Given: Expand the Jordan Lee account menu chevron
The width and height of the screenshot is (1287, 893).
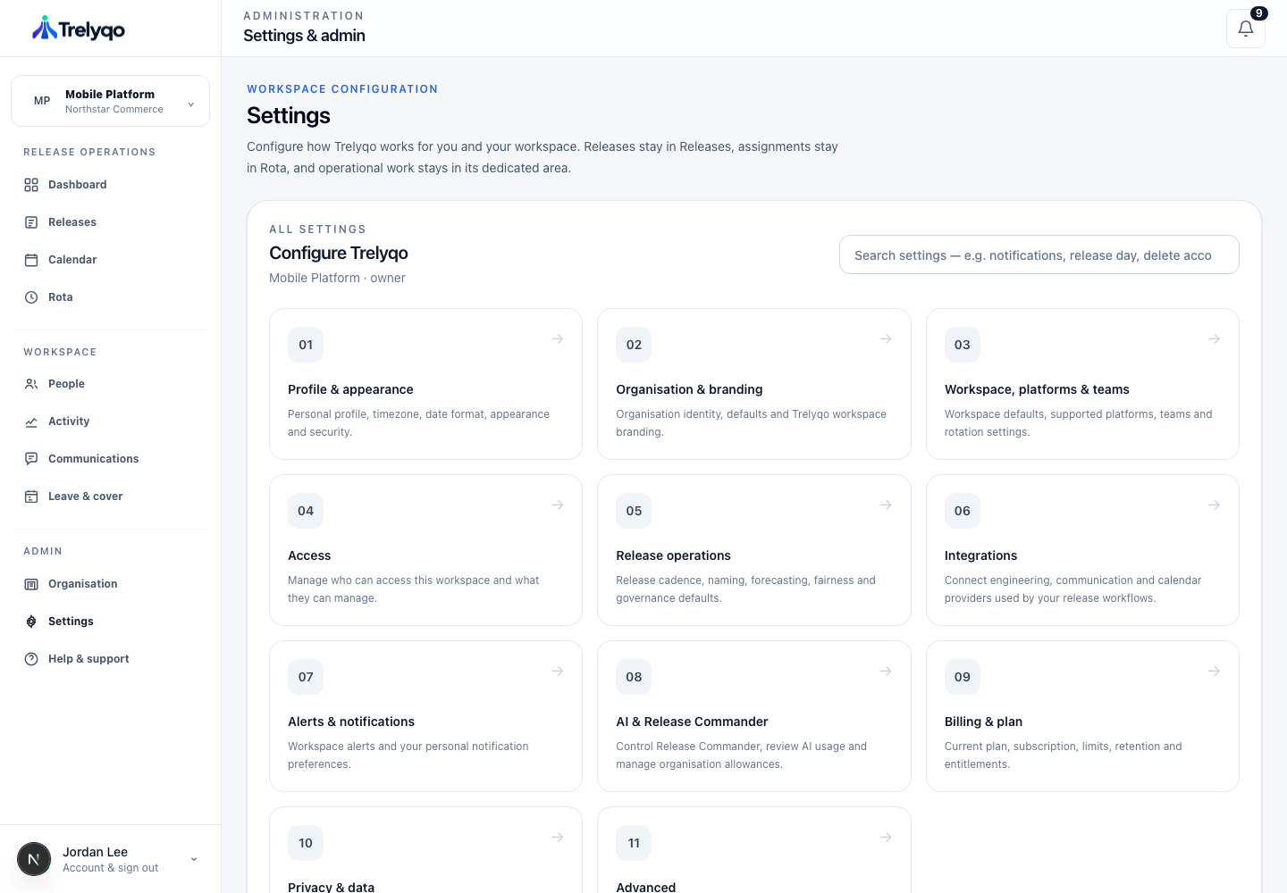Looking at the screenshot, I should (194, 860).
